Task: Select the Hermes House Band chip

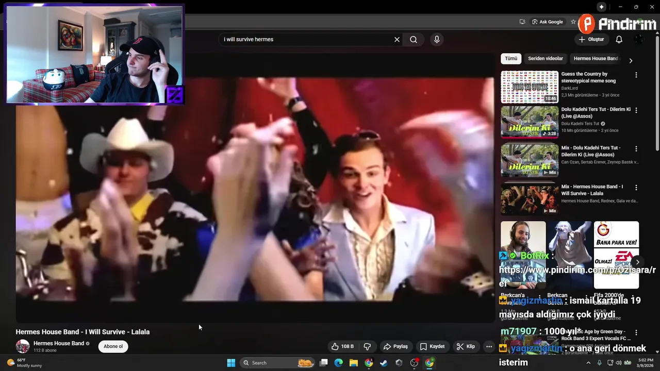Action: click(596, 58)
